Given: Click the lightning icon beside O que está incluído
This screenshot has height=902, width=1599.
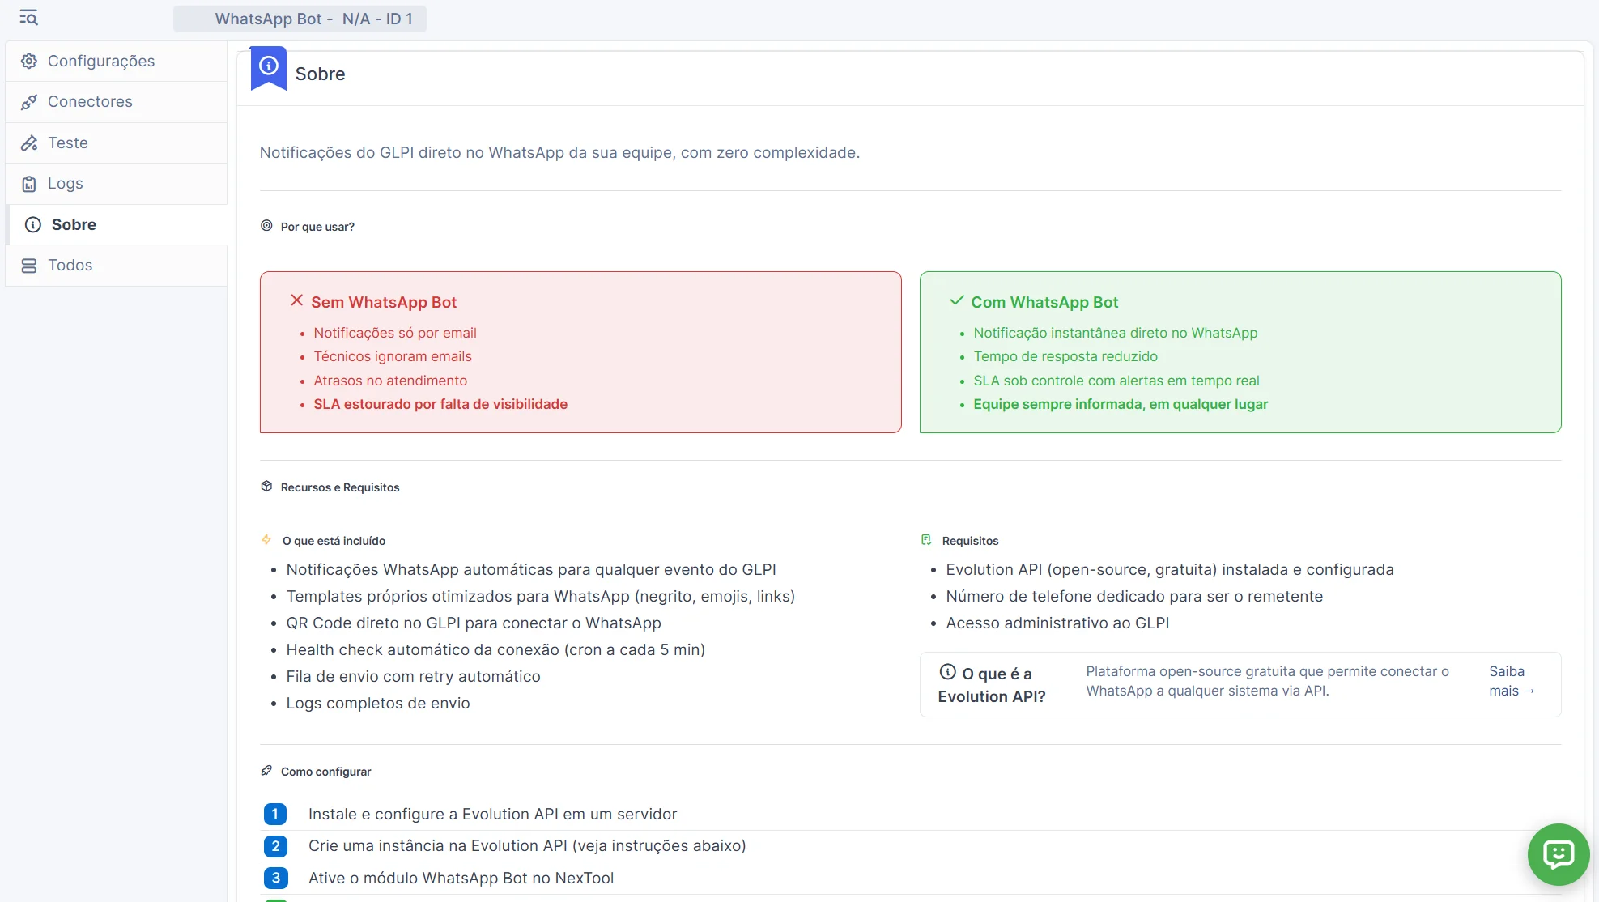Looking at the screenshot, I should [266, 539].
